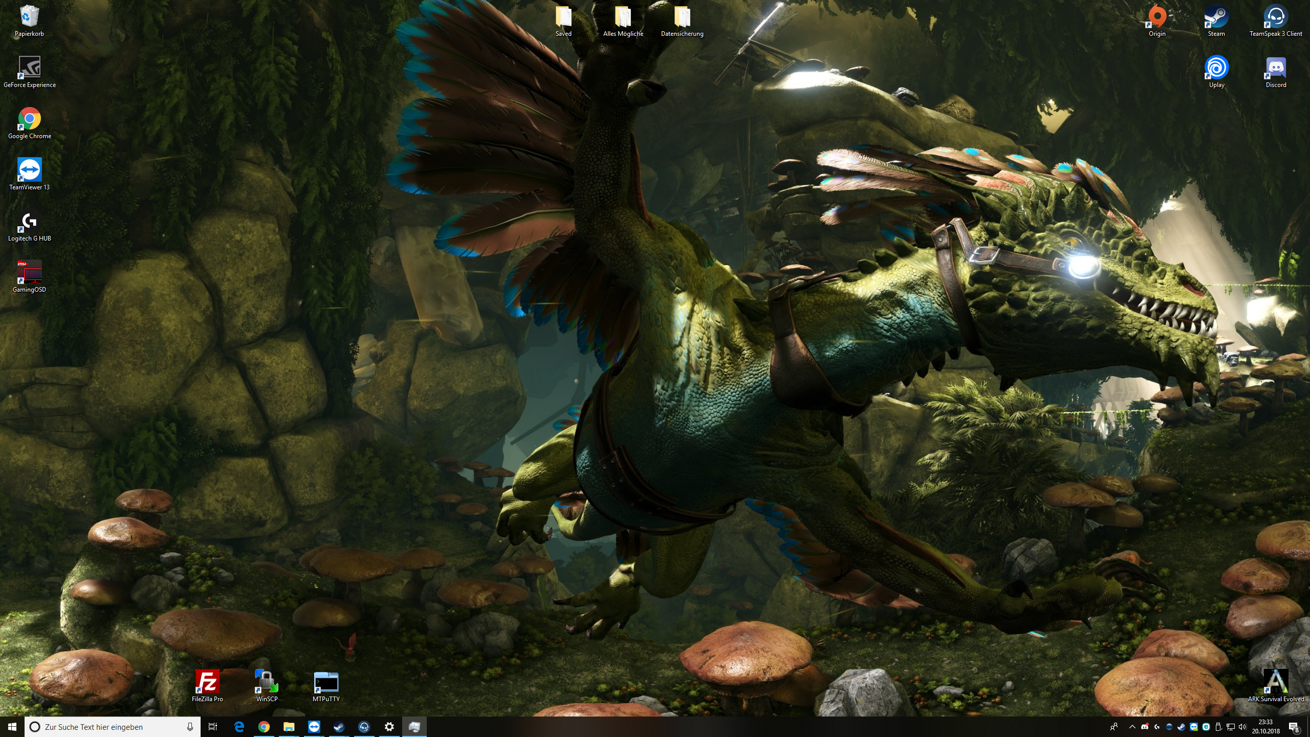Click the TeamSpeak 3 Client icon

pyautogui.click(x=1276, y=17)
